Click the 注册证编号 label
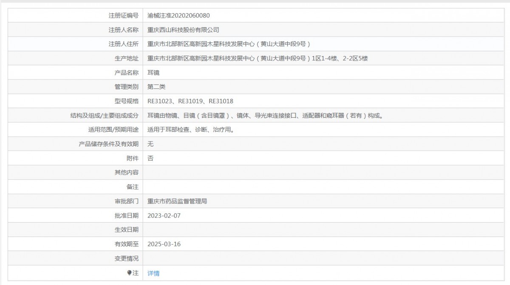 (x=124, y=16)
